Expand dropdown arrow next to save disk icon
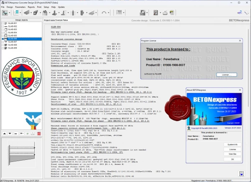 click(147, 13)
